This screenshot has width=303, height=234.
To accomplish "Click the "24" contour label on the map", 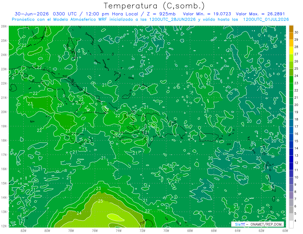I will pyautogui.click(x=79, y=213).
